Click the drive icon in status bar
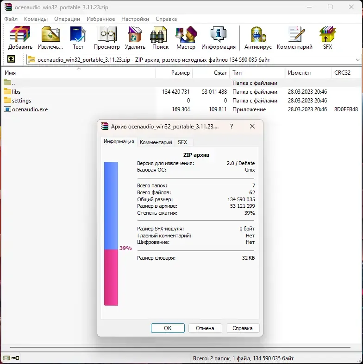 [x=6, y=358]
